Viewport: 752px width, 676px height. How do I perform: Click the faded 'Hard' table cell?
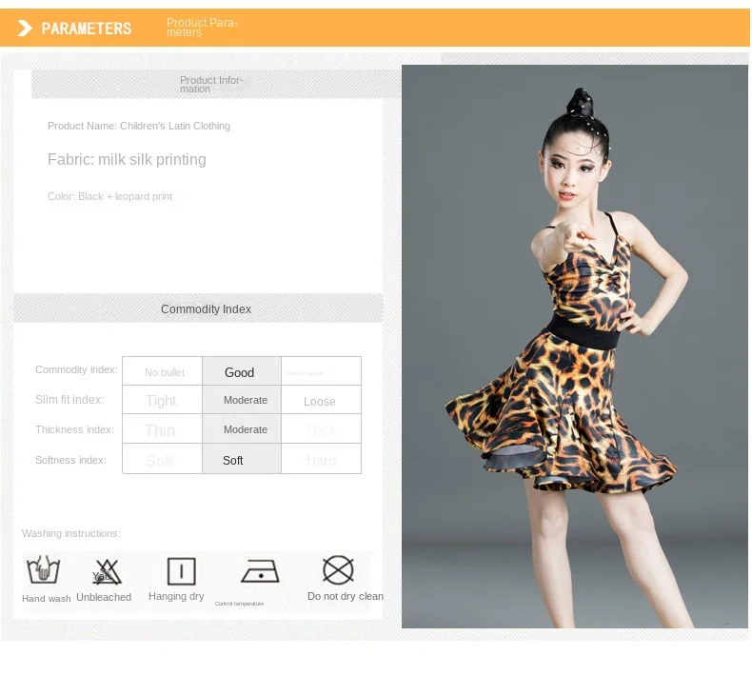[x=321, y=459]
